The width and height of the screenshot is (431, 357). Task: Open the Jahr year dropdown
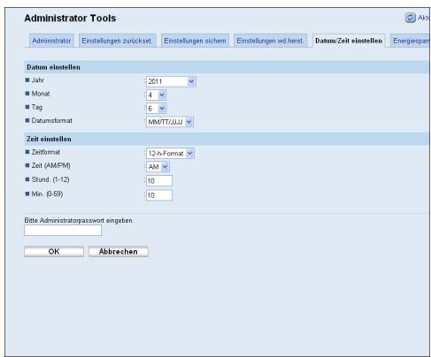171,81
